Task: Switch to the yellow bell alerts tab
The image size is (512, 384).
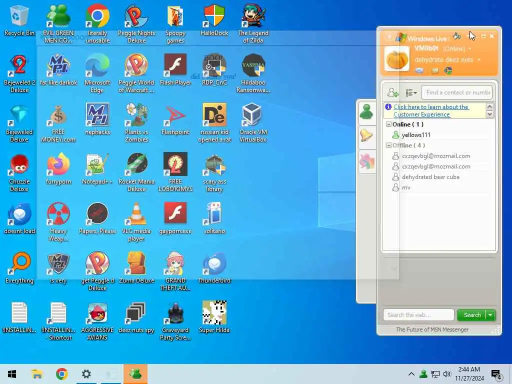Action: (366, 135)
